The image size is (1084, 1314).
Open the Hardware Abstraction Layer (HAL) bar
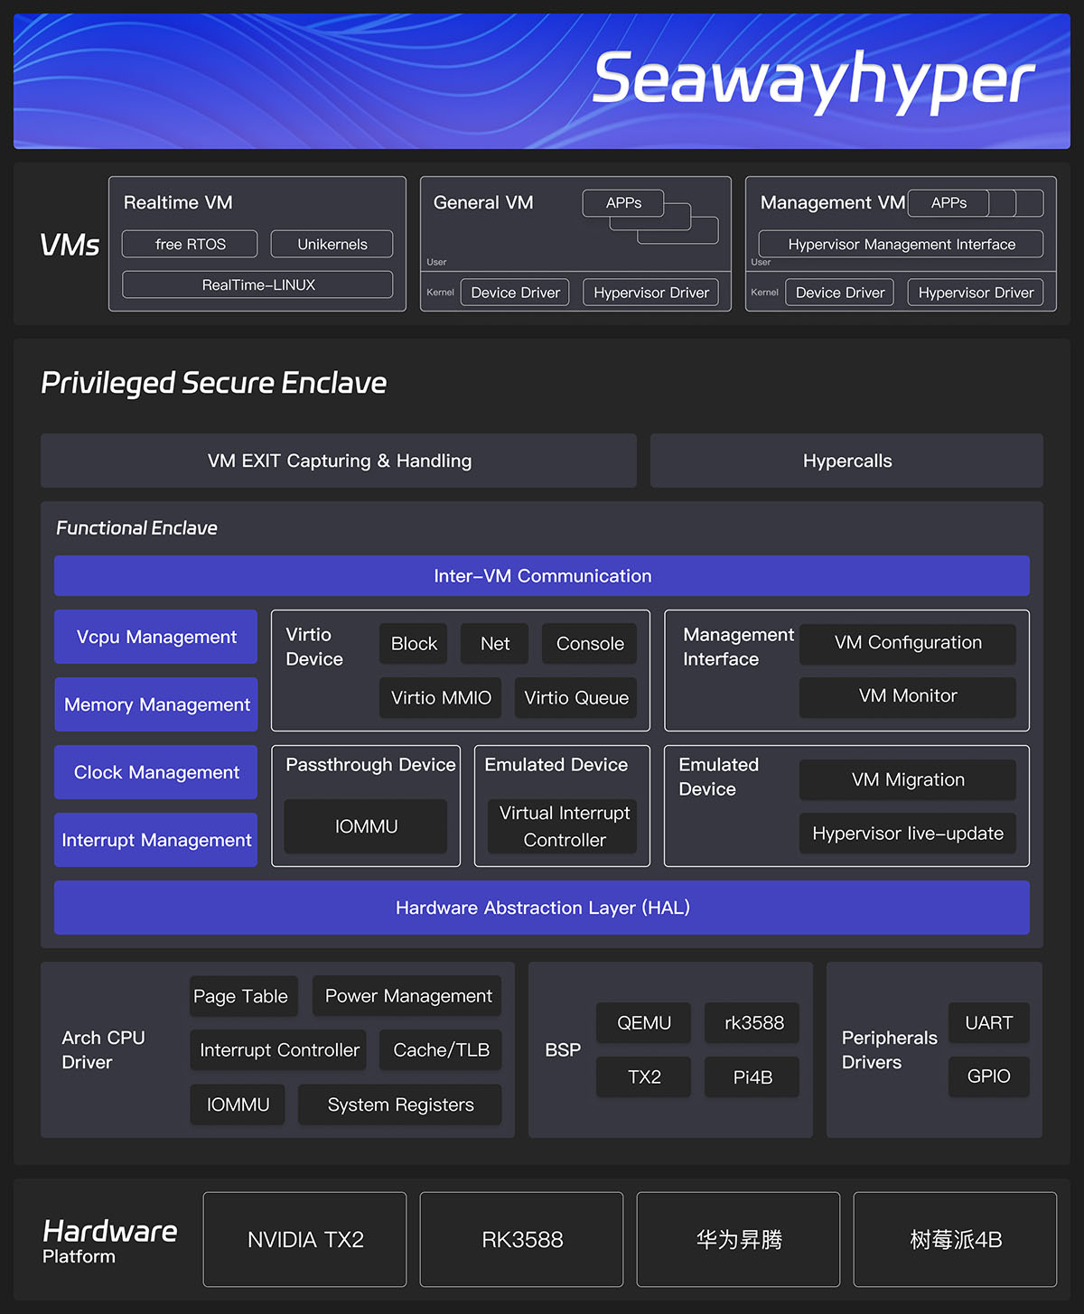[x=542, y=908]
